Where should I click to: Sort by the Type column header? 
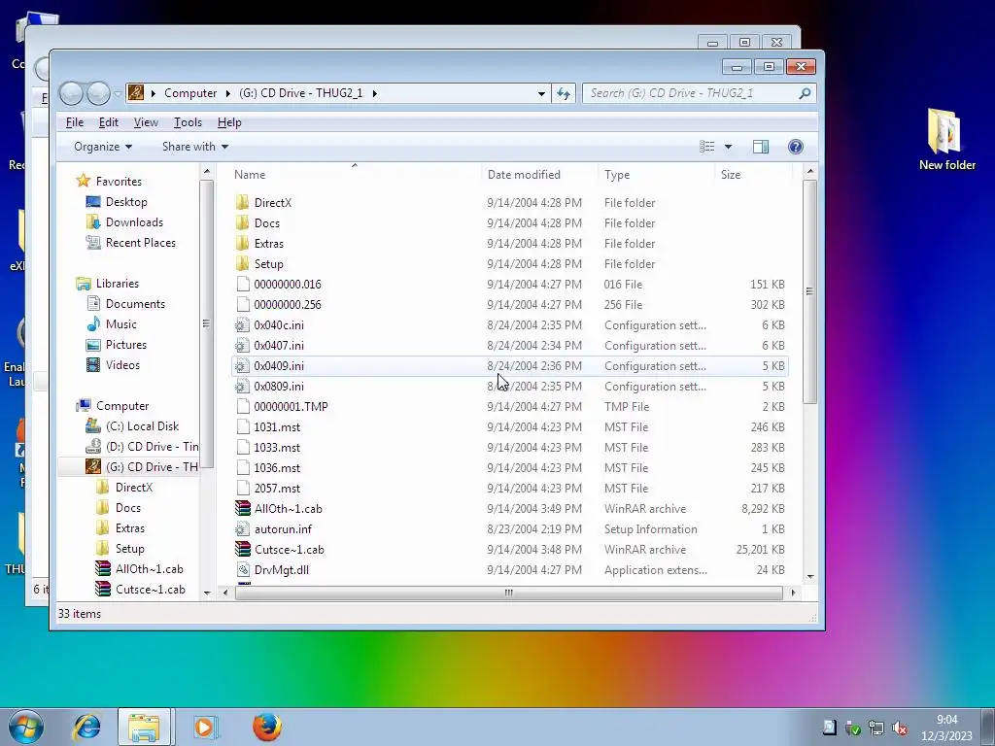656,175
